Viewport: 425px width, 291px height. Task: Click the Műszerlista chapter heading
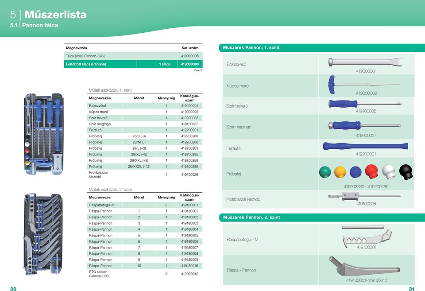click(55, 14)
